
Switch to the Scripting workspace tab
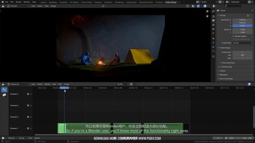pyautogui.click(x=159, y=2)
